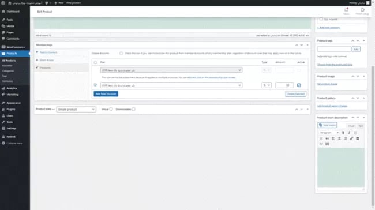This screenshot has width=375, height=210.
Task: Switch to Grant Access tab in Memberships
Action: (47, 60)
